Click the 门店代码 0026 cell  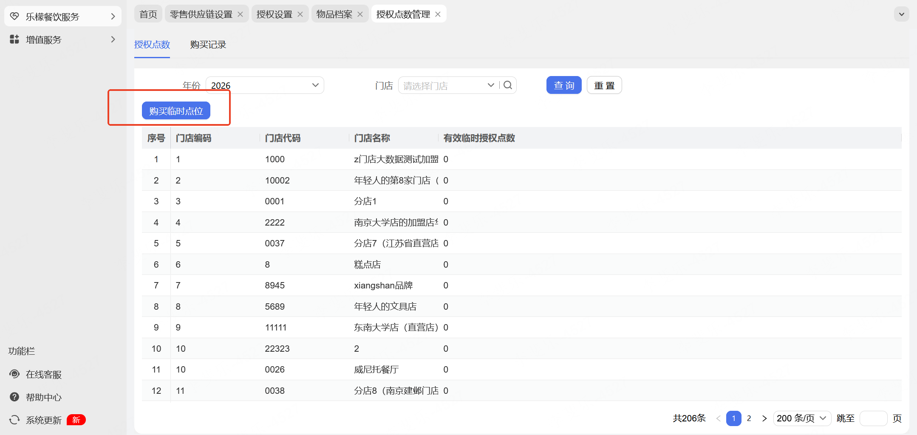click(x=275, y=370)
